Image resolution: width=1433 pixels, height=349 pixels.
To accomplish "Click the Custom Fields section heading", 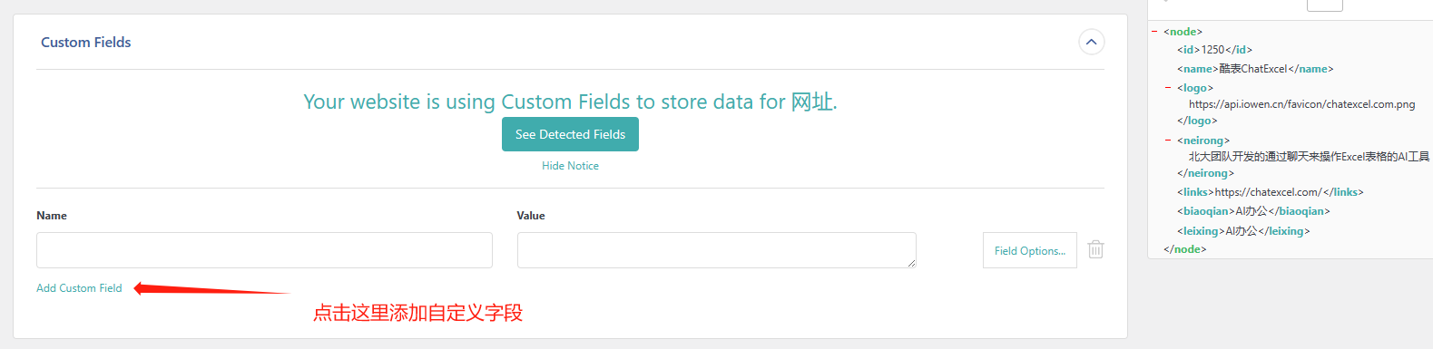I will pyautogui.click(x=86, y=43).
